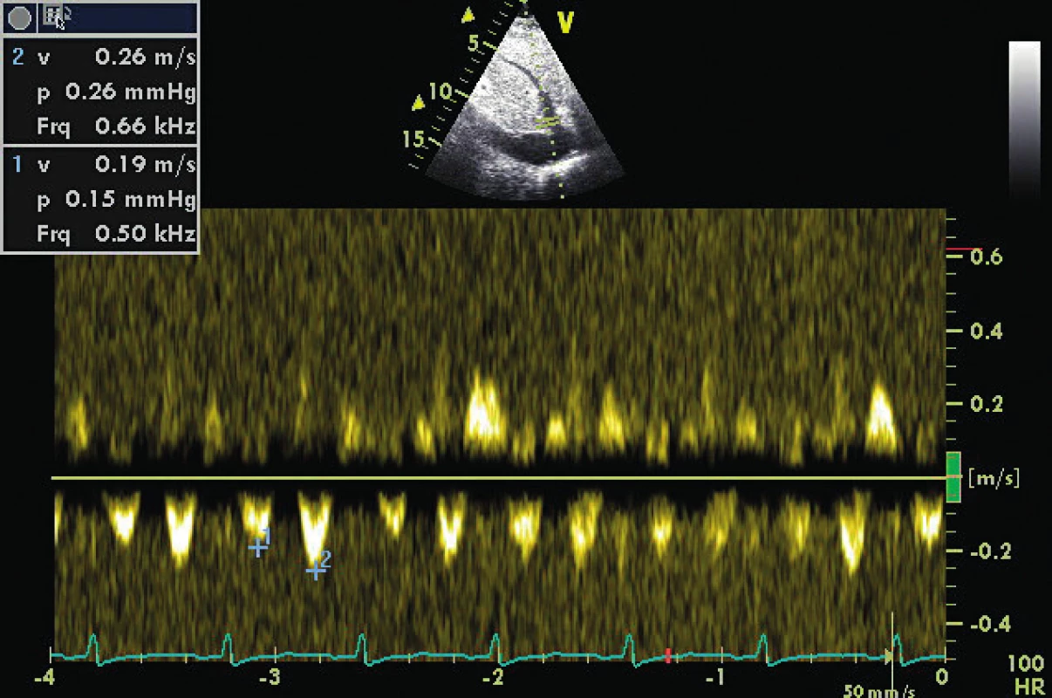Image resolution: width=1052 pixels, height=698 pixels.
Task: Click the 100 HR heart rate readout
Action: tap(1025, 675)
